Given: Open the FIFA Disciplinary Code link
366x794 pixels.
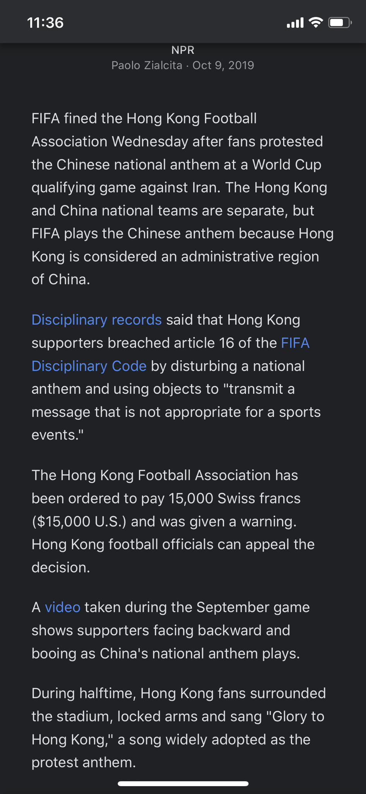Looking at the screenshot, I should [170, 354].
